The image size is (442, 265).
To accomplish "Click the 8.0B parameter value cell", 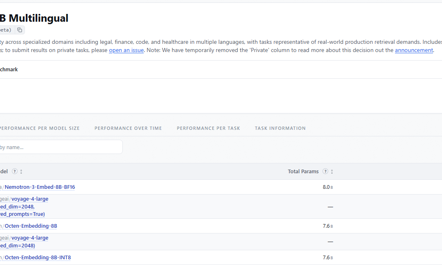I will point(327,187).
